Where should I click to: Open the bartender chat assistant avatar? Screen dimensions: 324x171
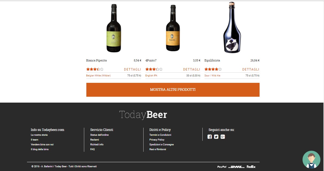click(x=311, y=160)
